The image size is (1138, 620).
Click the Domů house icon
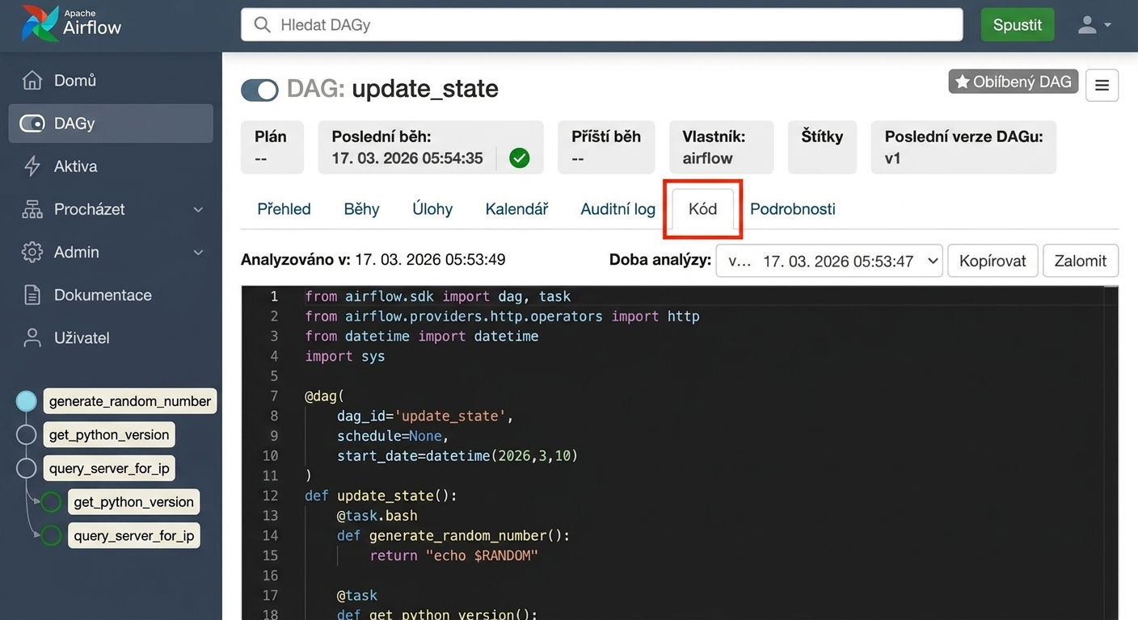pos(32,81)
